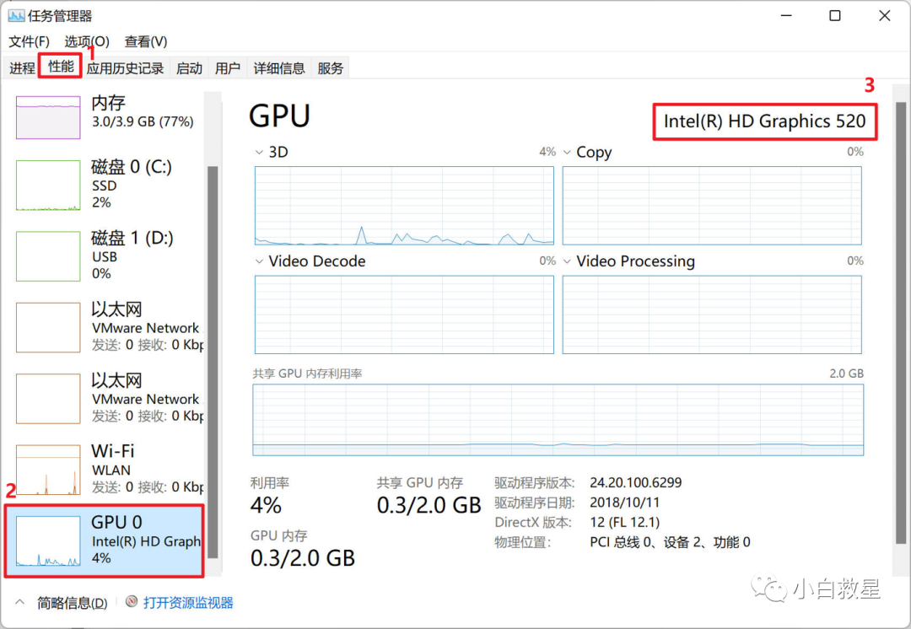
Task: Click the Resource Monitor icon
Action: coord(131,602)
